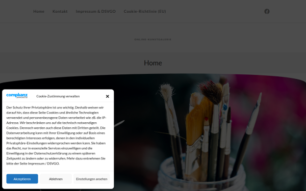
Task: Click the Complianz logo
Action: (17, 96)
